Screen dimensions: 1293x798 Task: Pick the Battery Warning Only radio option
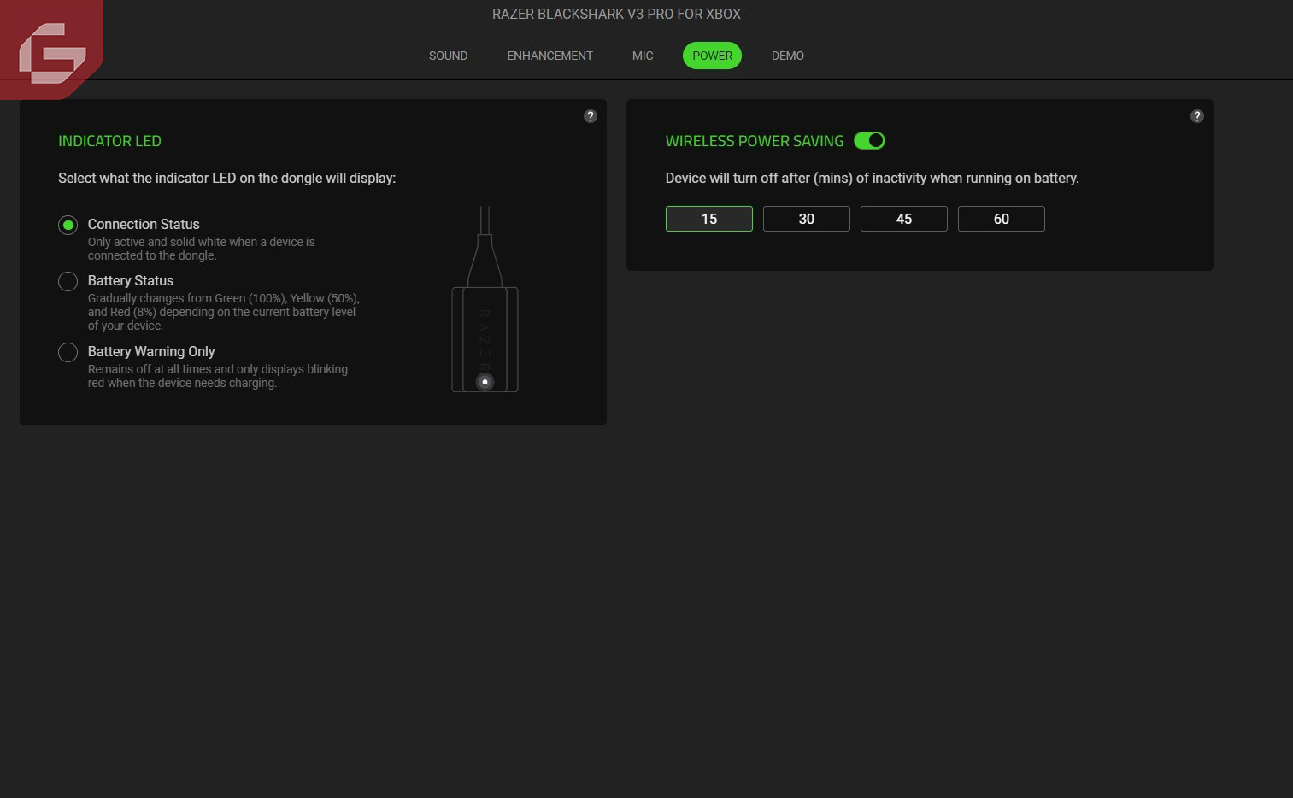point(68,352)
